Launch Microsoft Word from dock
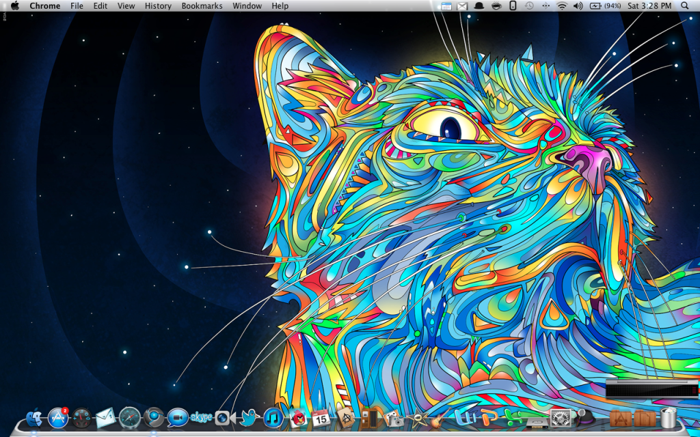Image resolution: width=700 pixels, height=437 pixels. pos(465,419)
